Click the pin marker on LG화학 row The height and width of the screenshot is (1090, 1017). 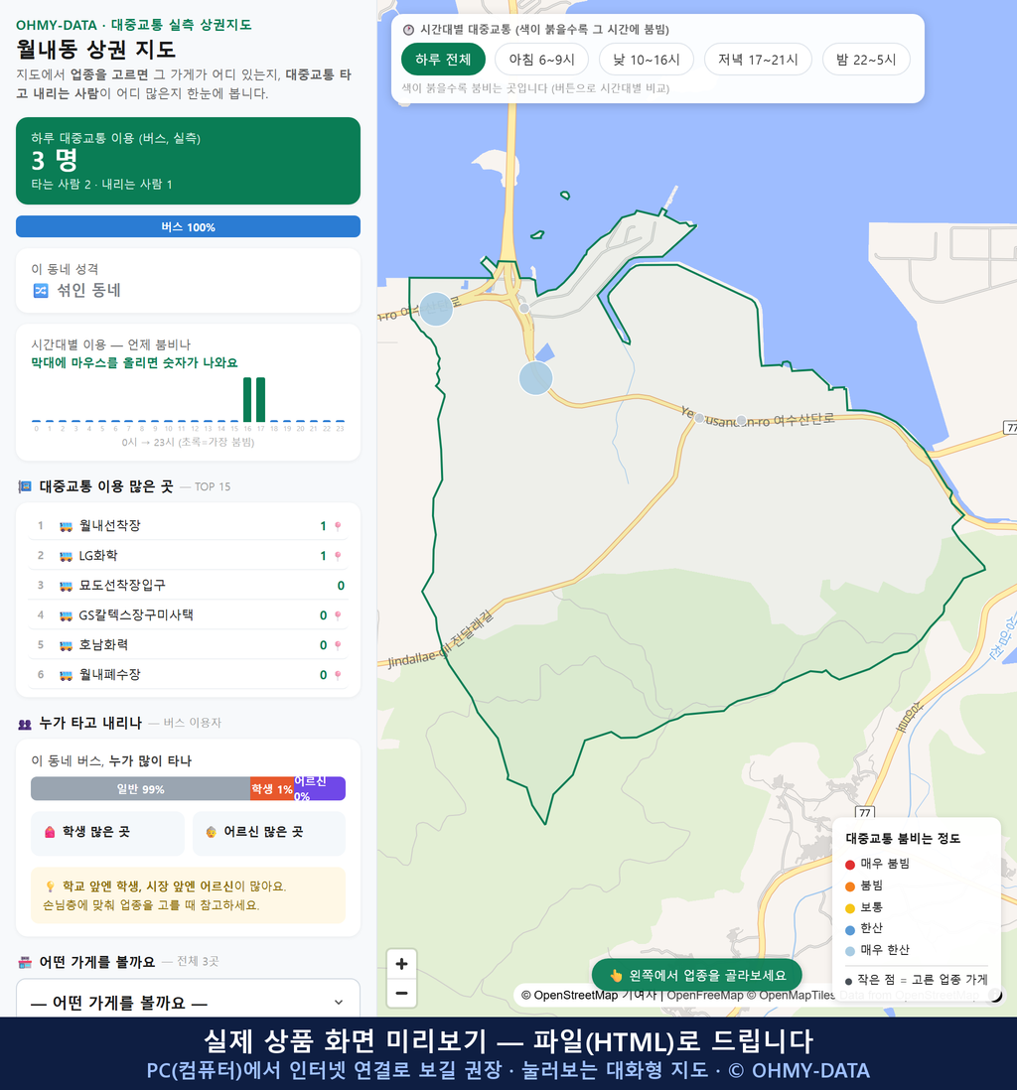(338, 556)
